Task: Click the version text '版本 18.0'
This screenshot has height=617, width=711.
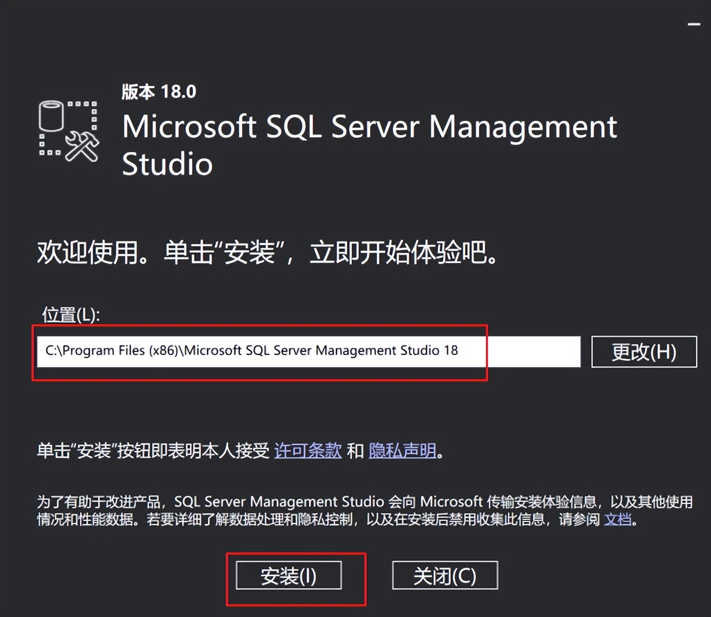Action: coord(158,91)
